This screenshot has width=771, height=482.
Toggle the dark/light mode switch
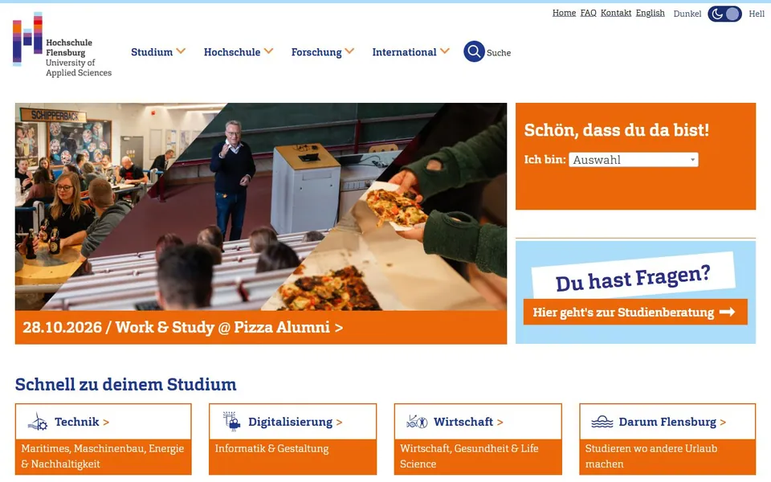(x=724, y=14)
